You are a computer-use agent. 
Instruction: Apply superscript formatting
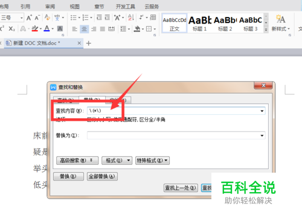tap(2, 28)
